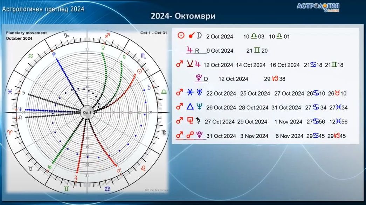Click the opposition symbol in Mars–Pluto row

tap(190, 135)
